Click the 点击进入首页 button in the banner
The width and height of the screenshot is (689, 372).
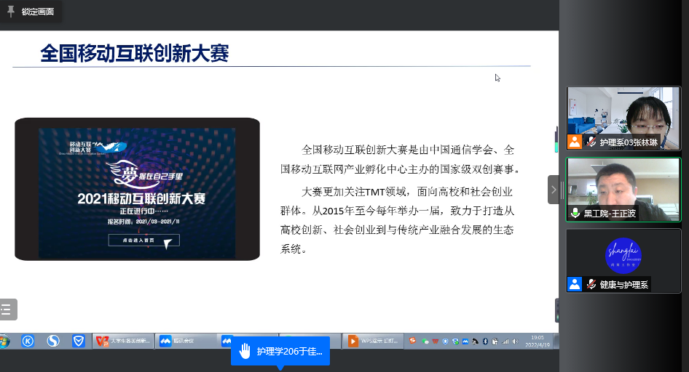tap(143, 240)
